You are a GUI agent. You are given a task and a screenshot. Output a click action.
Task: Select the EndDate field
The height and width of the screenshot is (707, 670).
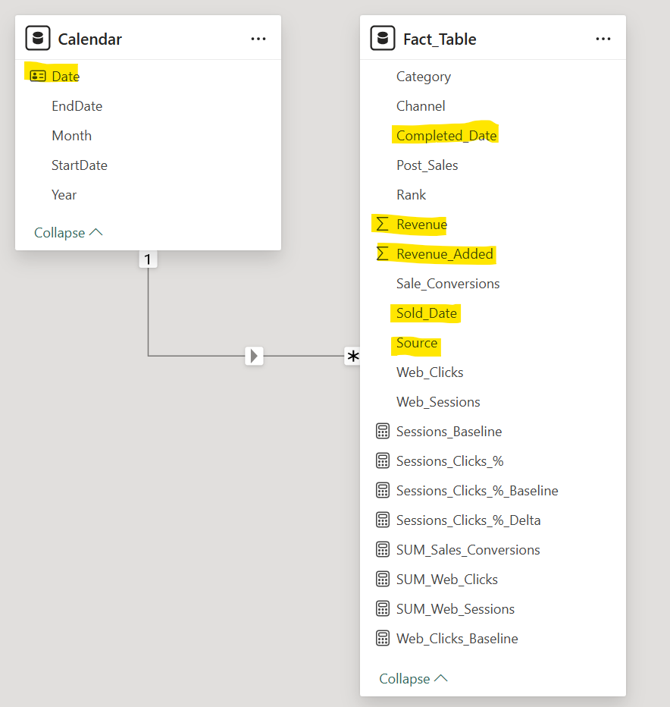click(77, 106)
